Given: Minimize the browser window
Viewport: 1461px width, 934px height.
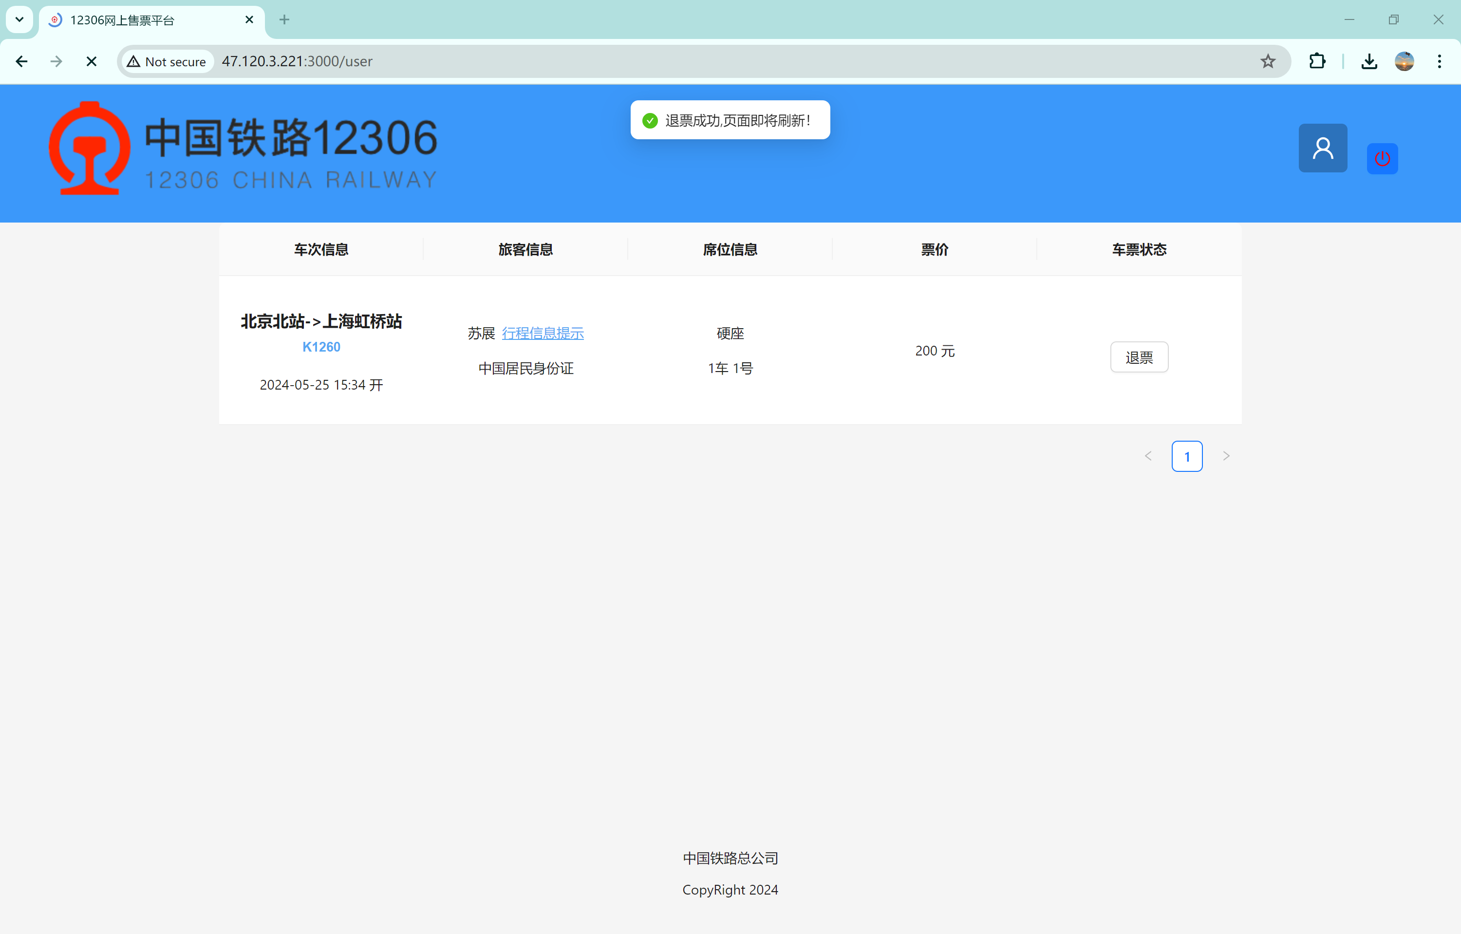Looking at the screenshot, I should tap(1349, 20).
